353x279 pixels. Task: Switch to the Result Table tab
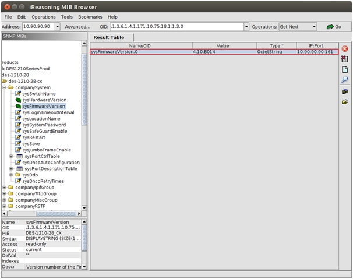coord(109,37)
